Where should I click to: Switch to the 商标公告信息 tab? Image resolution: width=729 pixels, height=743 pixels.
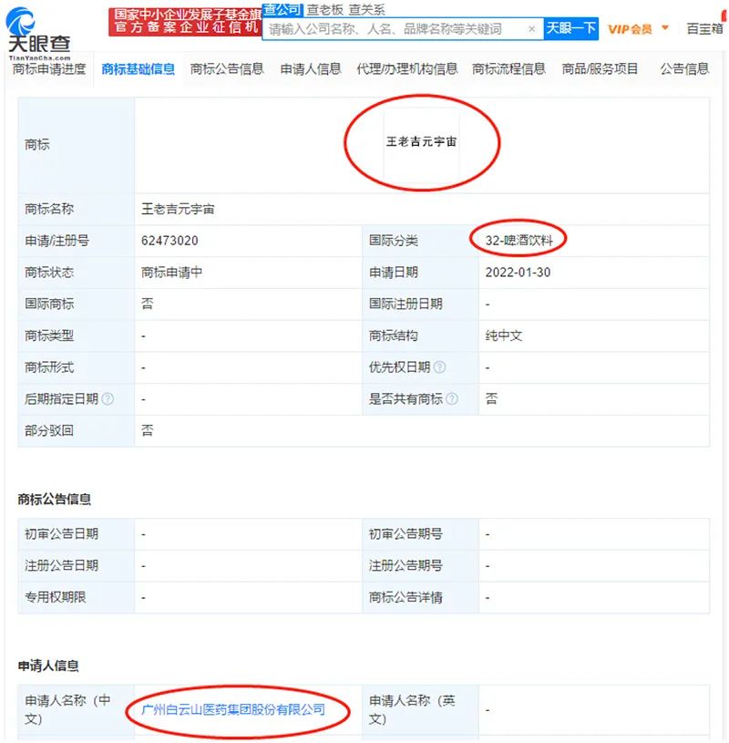click(x=227, y=69)
